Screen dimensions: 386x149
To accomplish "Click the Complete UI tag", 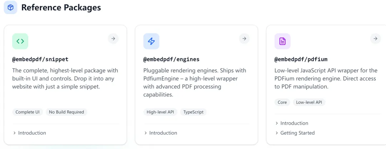I will point(28,112).
